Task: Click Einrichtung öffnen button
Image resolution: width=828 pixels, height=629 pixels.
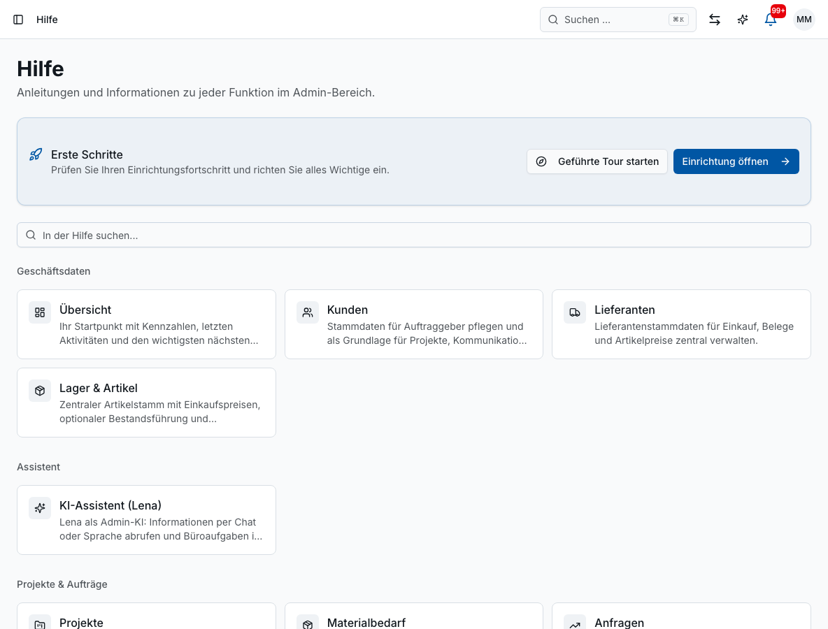Action: pyautogui.click(x=736, y=161)
